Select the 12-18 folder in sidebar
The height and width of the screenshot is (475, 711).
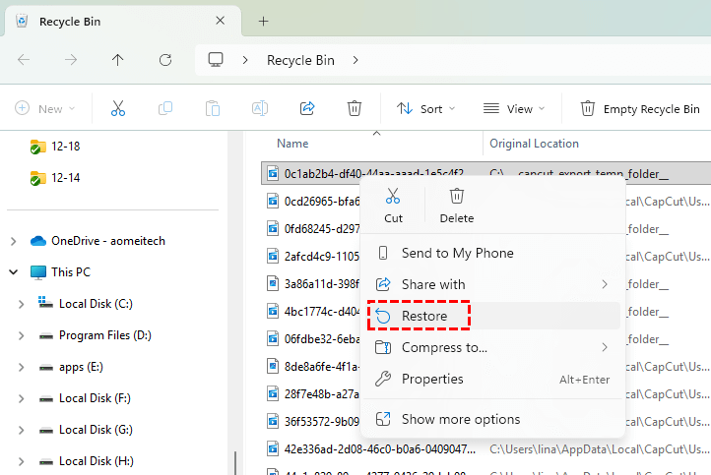coord(65,147)
